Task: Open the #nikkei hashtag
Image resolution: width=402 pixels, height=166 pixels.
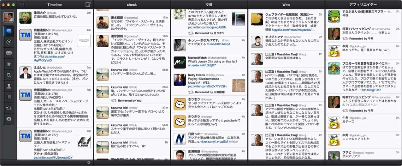Action: 233,141
